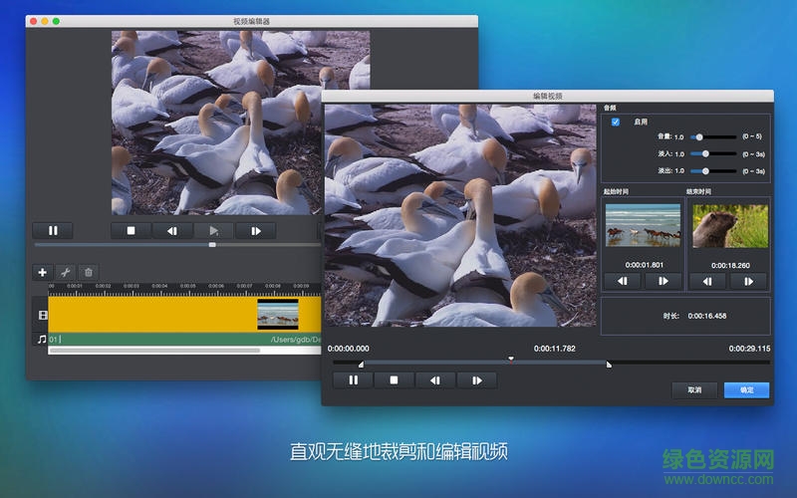Screen dimensions: 797x498
Task: Toggle the audio 启用 checkbox
Action: (x=616, y=122)
